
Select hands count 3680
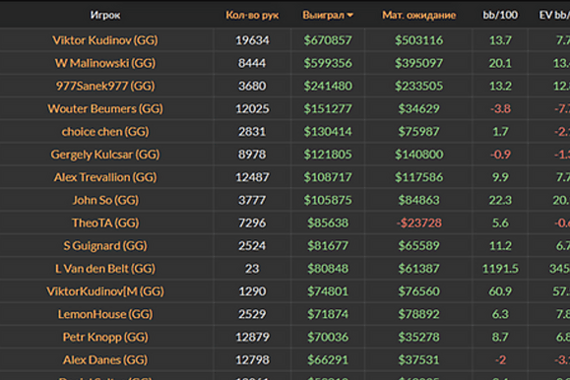[x=252, y=86]
